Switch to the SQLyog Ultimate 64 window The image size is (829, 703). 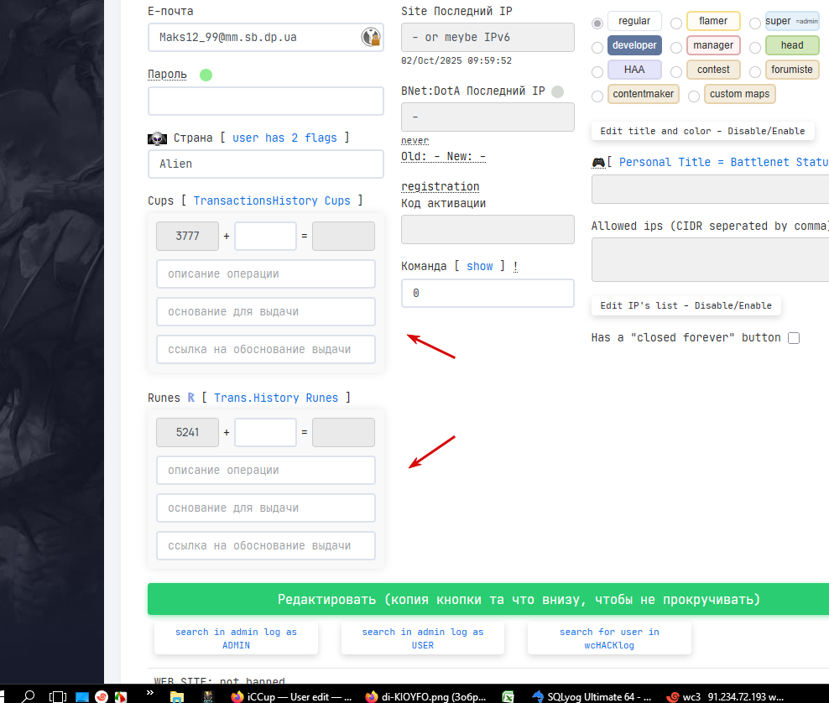pyautogui.click(x=592, y=696)
